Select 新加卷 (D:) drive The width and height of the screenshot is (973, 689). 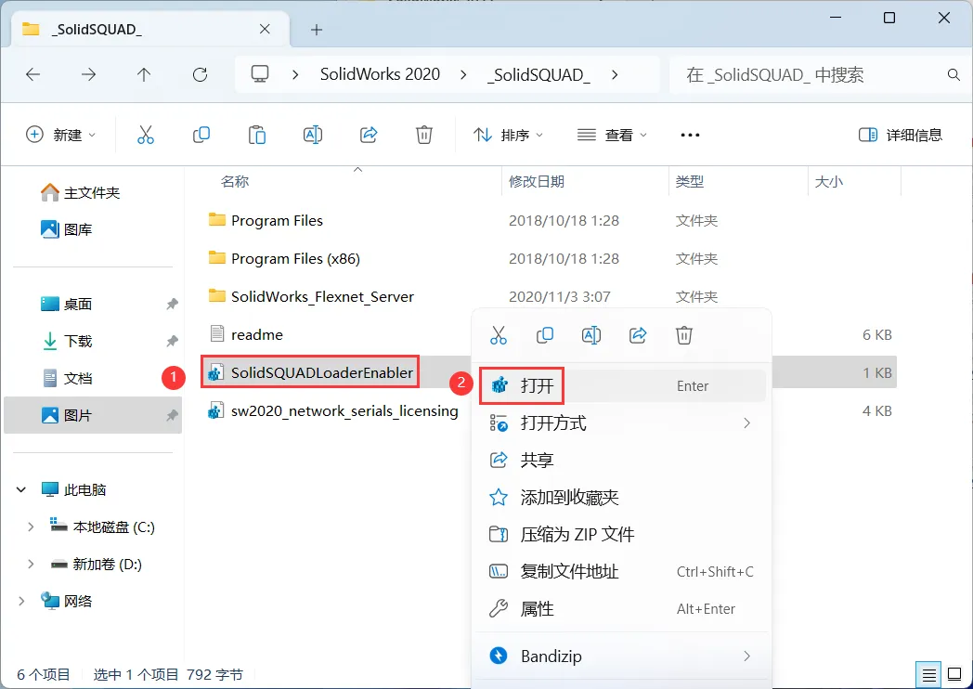coord(97,565)
